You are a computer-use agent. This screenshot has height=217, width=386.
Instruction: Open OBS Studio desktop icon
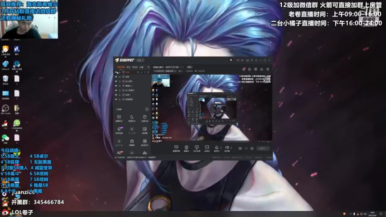(x=5, y=109)
